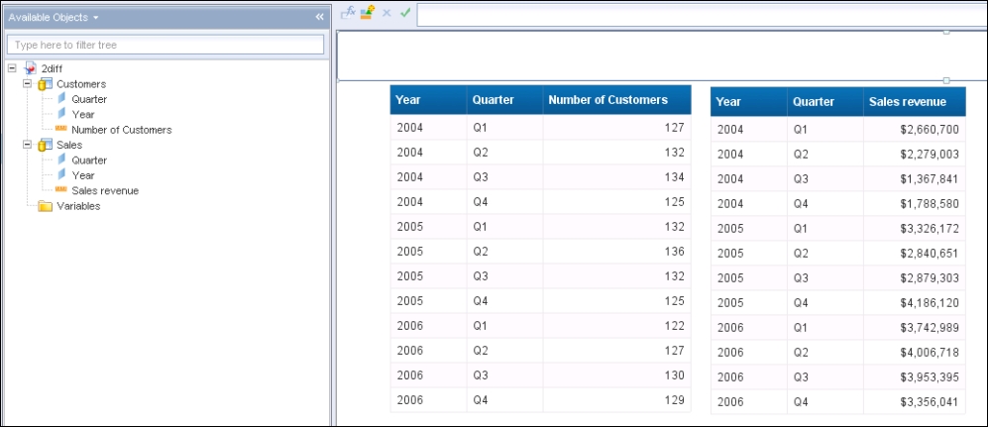Click the create variable icon
This screenshot has width=988, height=427.
click(x=368, y=12)
